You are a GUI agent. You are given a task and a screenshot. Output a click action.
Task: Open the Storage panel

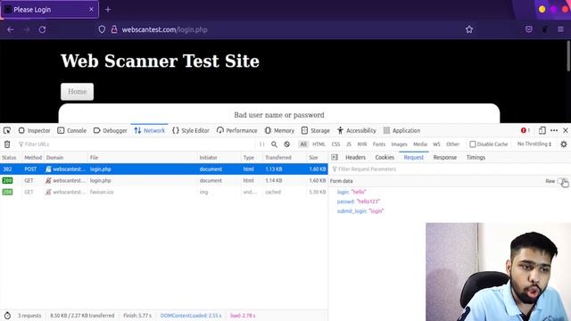(315, 130)
